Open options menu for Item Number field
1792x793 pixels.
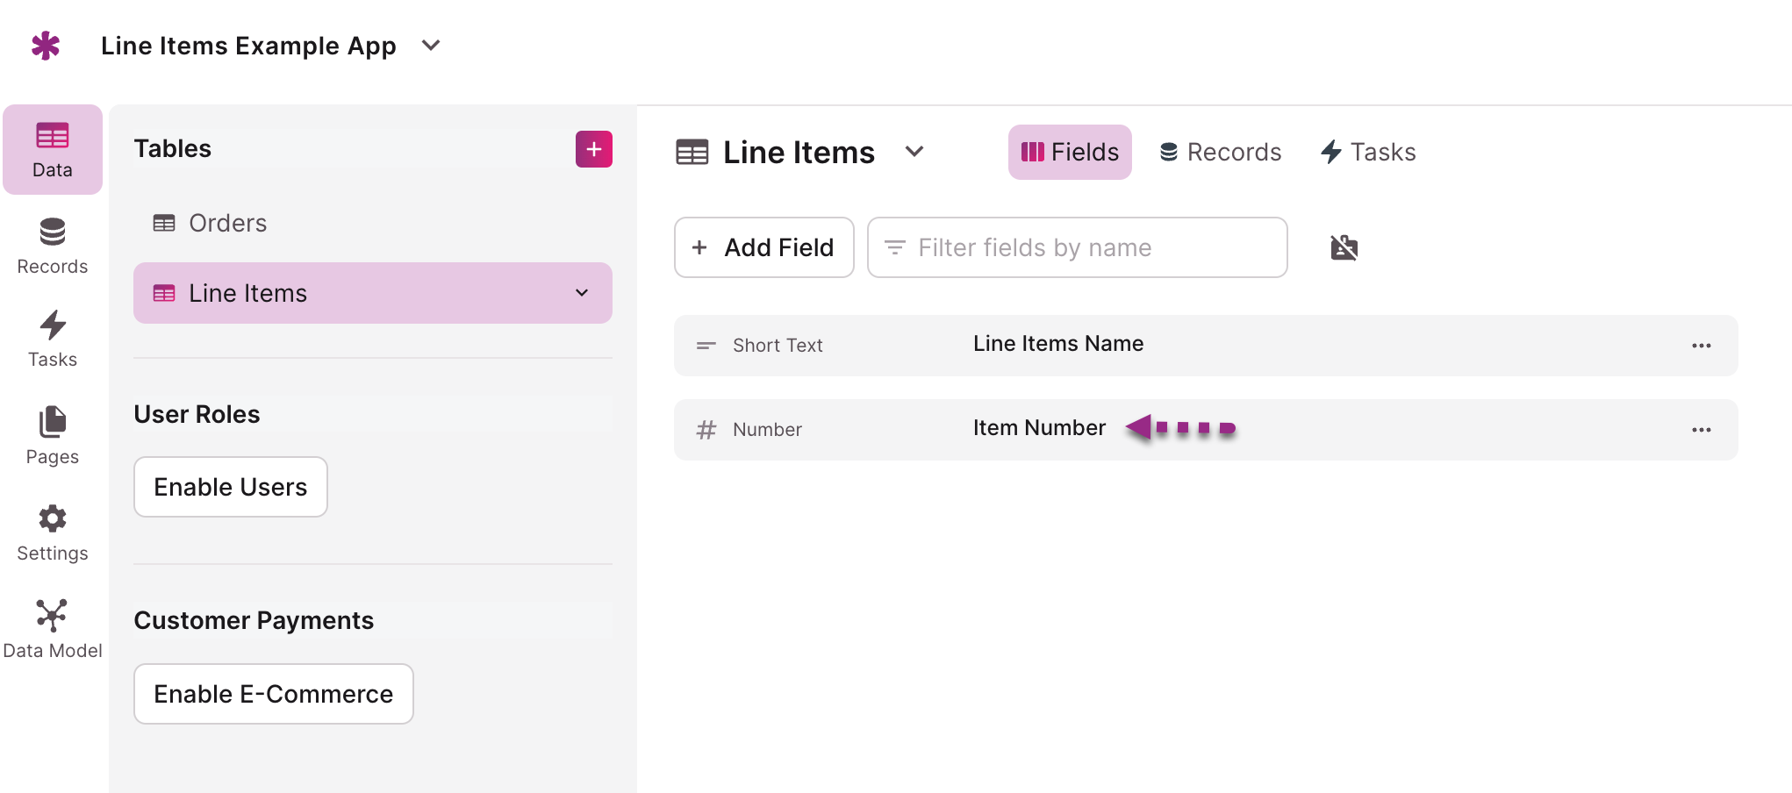point(1701,430)
